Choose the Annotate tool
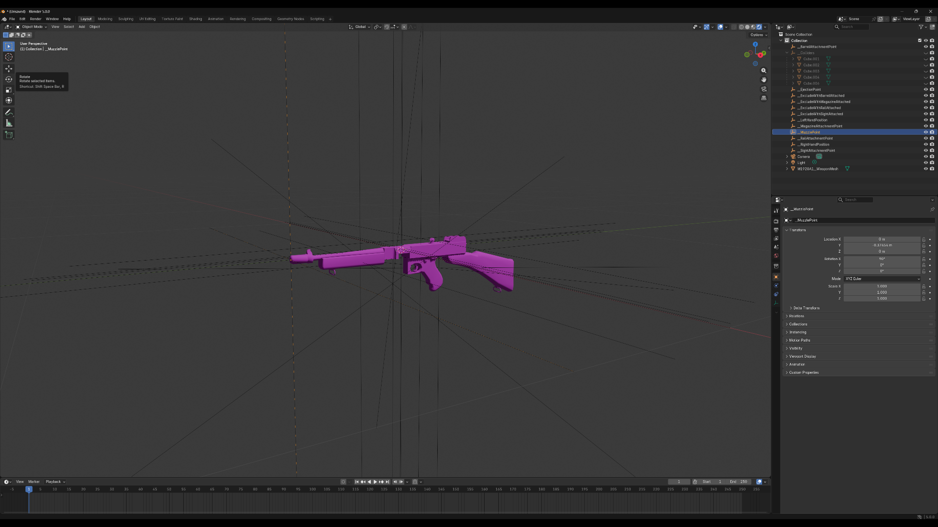Image resolution: width=938 pixels, height=527 pixels. pyautogui.click(x=9, y=112)
